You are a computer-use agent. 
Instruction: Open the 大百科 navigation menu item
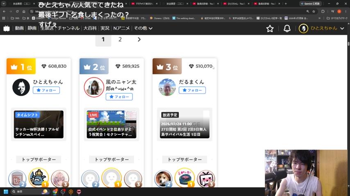[90, 28]
